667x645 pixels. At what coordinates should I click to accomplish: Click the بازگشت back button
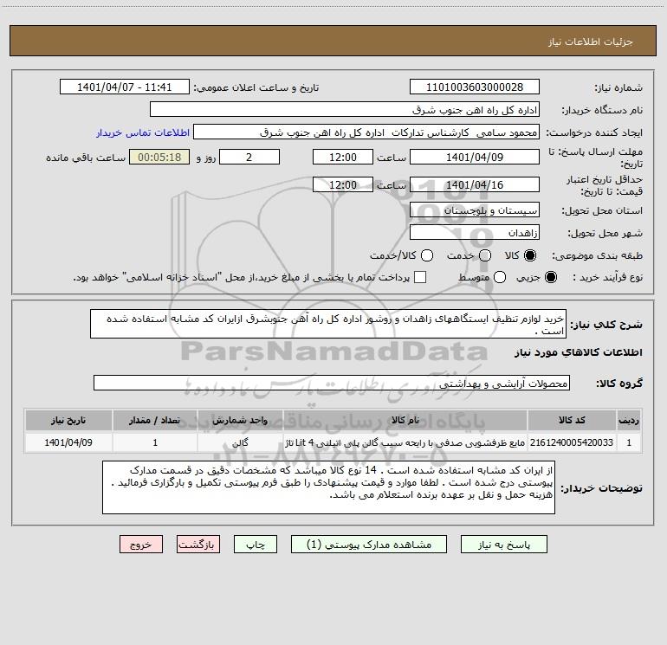pyautogui.click(x=198, y=545)
